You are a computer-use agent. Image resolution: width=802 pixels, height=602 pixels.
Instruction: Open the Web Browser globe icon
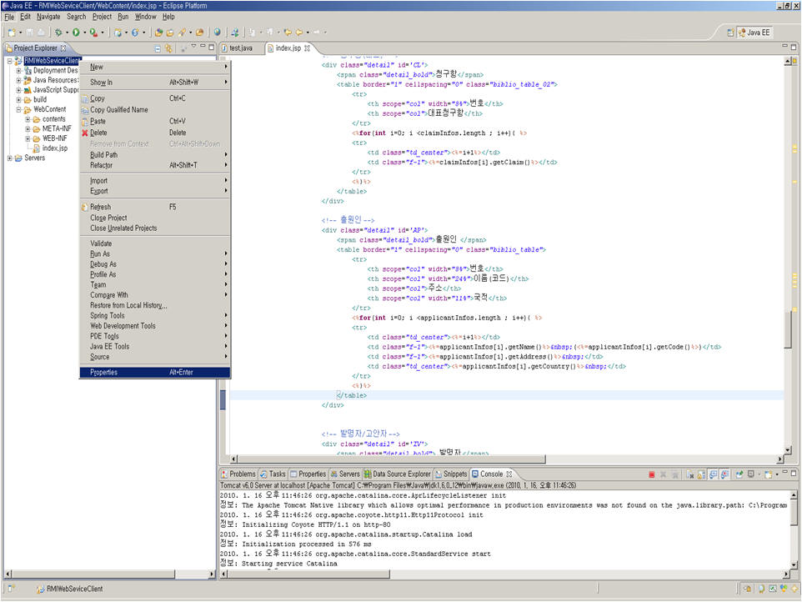pyautogui.click(x=217, y=33)
